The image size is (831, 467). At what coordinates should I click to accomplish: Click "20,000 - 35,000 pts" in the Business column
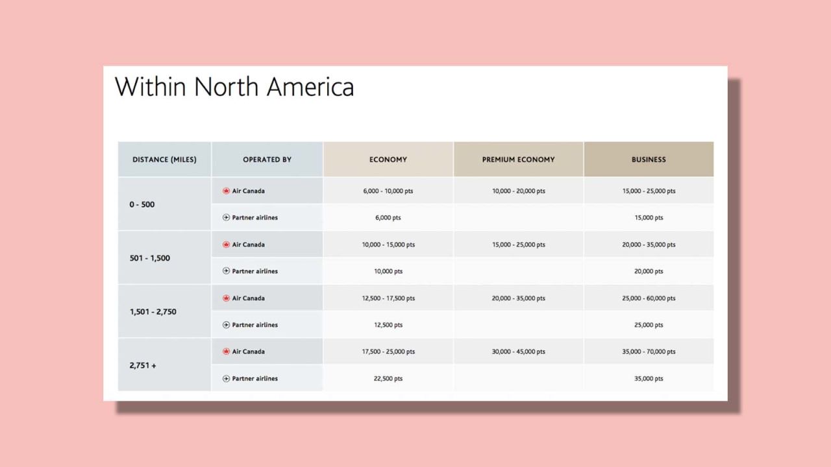pyautogui.click(x=649, y=245)
